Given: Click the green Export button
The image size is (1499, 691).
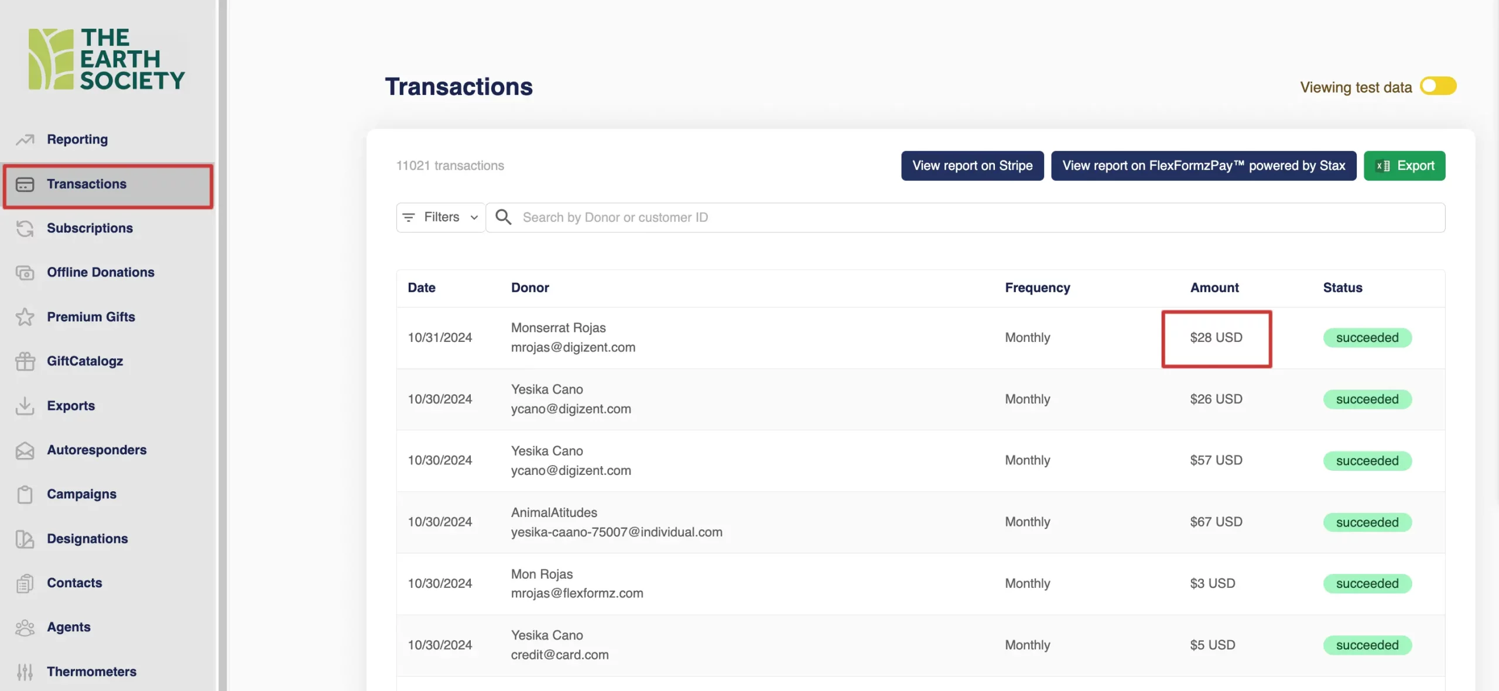Looking at the screenshot, I should coord(1404,166).
